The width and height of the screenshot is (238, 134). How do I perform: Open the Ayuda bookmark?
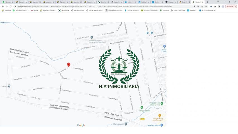(x=34, y=11)
